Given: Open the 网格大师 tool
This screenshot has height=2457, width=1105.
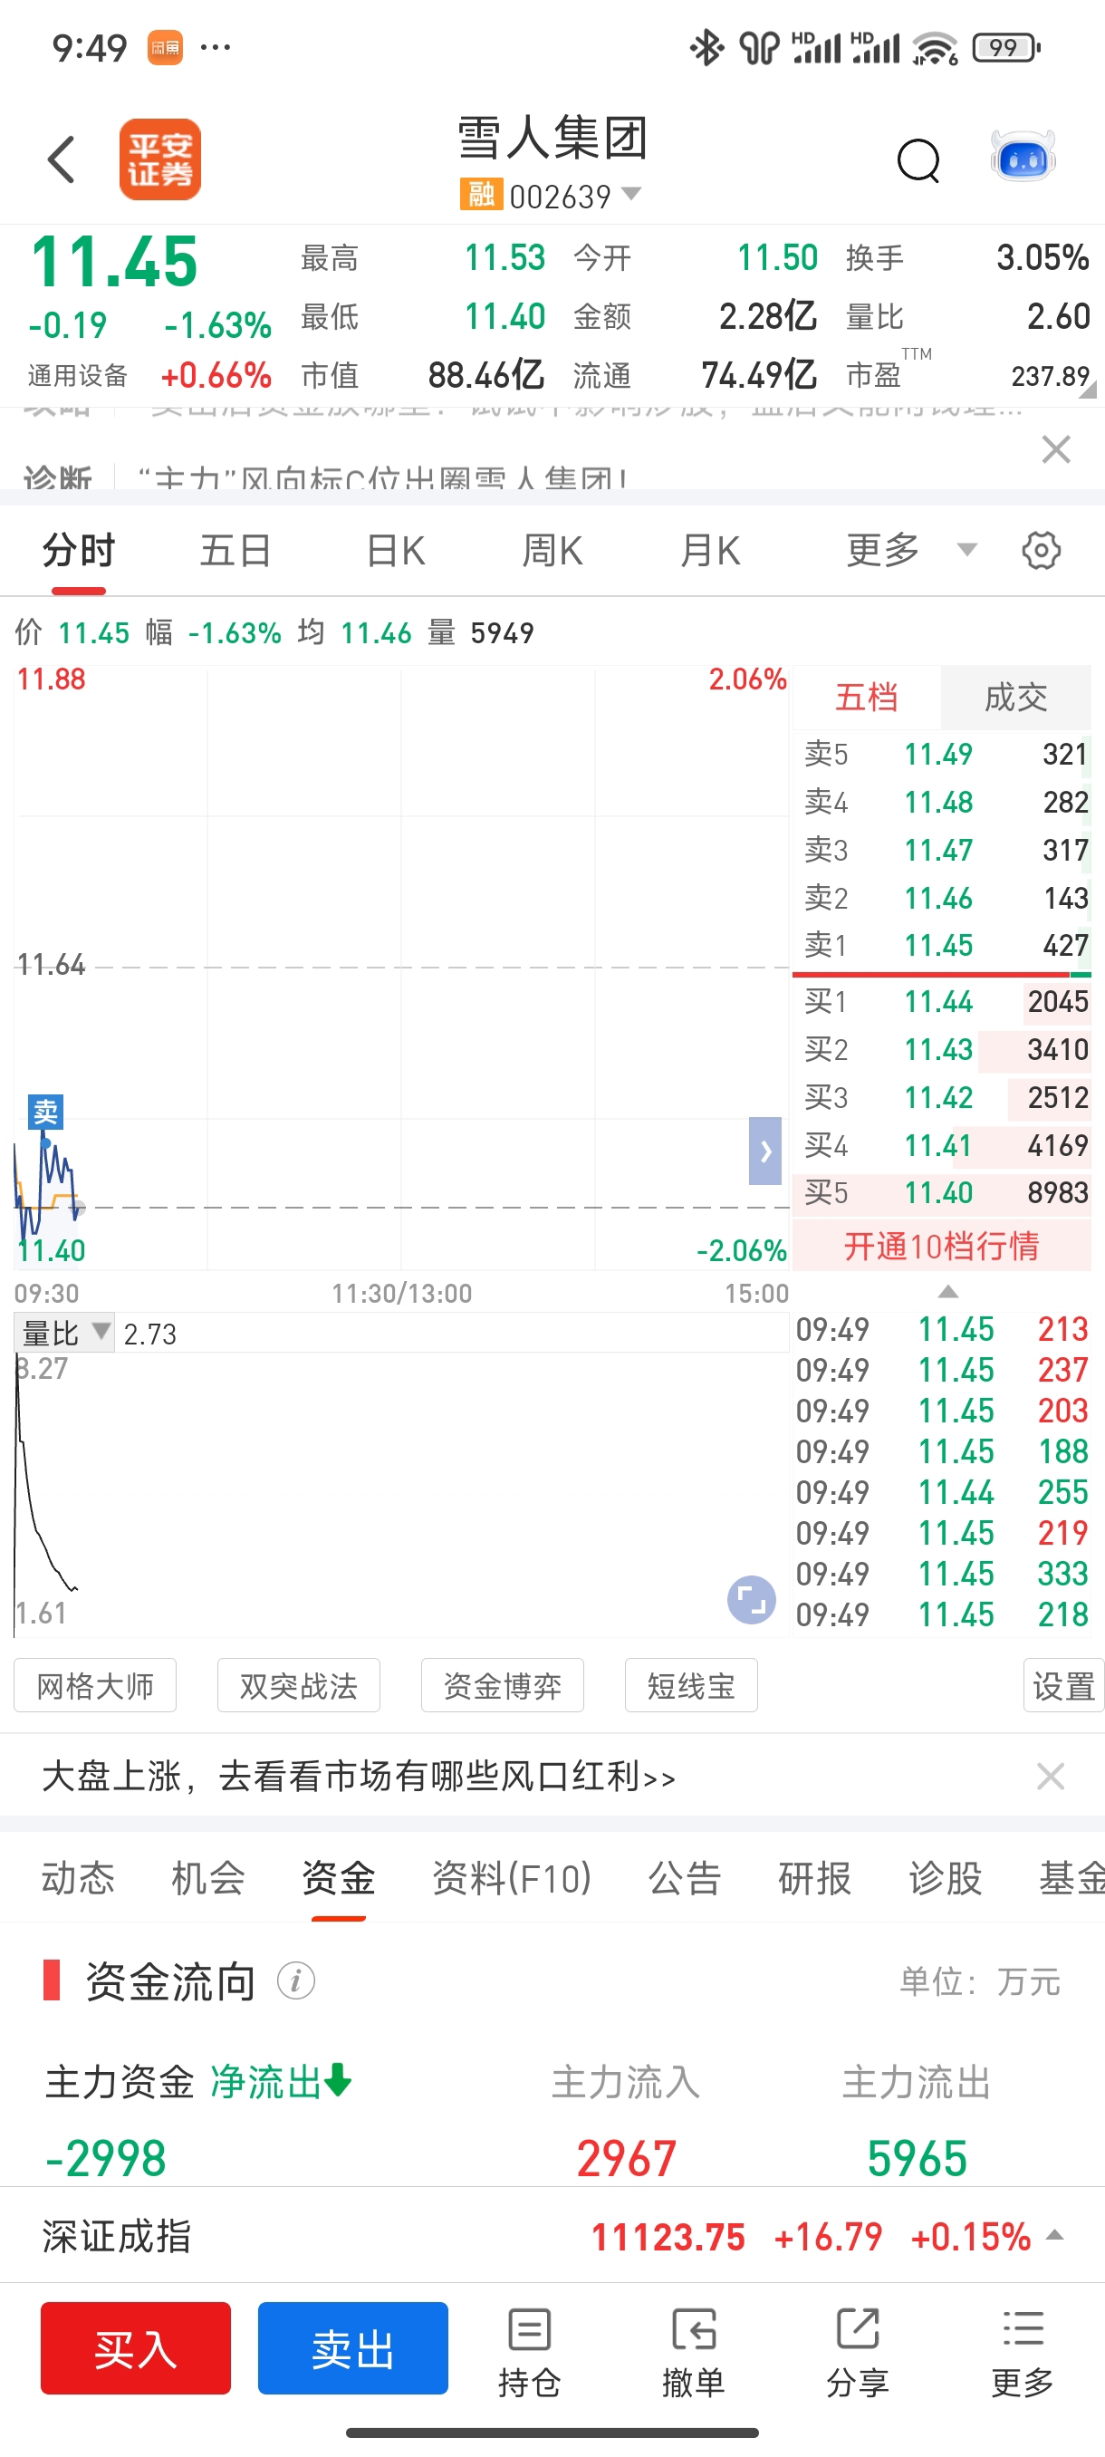Looking at the screenshot, I should click(95, 1685).
